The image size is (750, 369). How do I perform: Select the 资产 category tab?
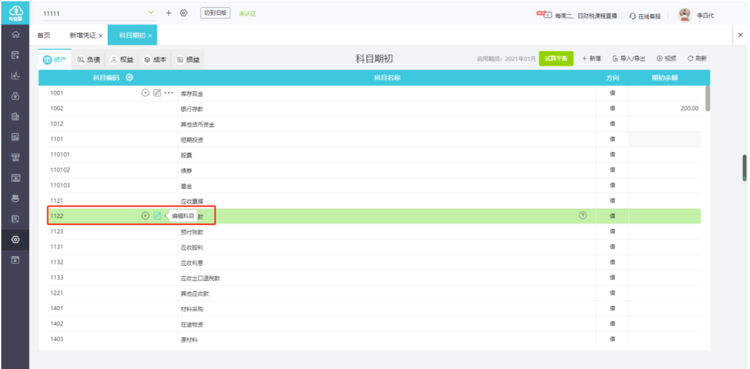(55, 60)
